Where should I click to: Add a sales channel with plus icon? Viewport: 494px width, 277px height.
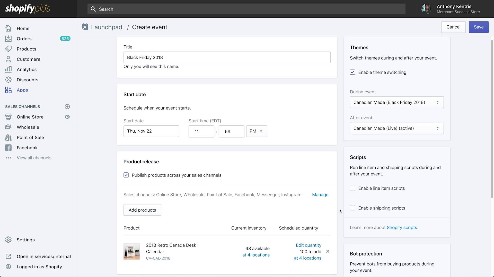(x=67, y=106)
